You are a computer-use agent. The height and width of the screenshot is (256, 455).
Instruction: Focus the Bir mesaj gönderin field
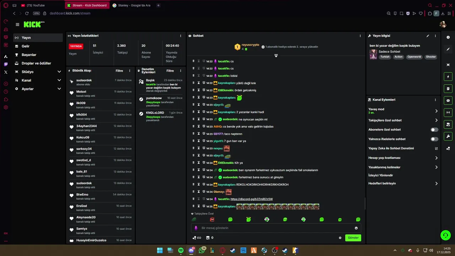click(x=276, y=228)
